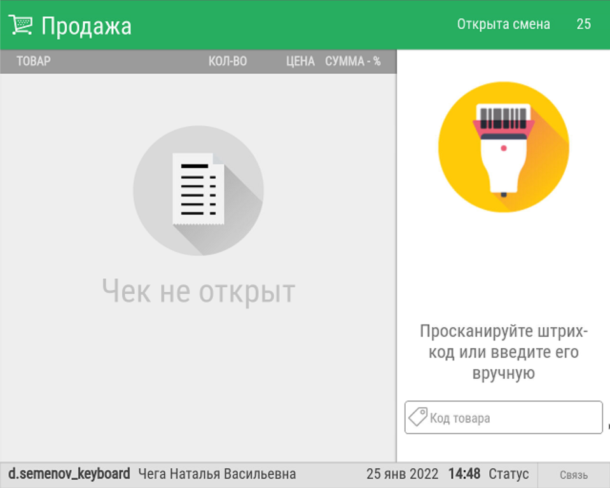
Task: Click the d.semenov_keyboard username
Action: pyautogui.click(x=69, y=474)
